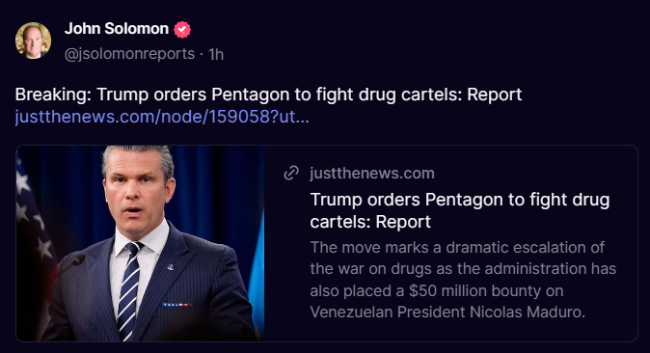Click the card description starting 'The move marks'
This screenshot has width=650, height=353.
click(463, 279)
